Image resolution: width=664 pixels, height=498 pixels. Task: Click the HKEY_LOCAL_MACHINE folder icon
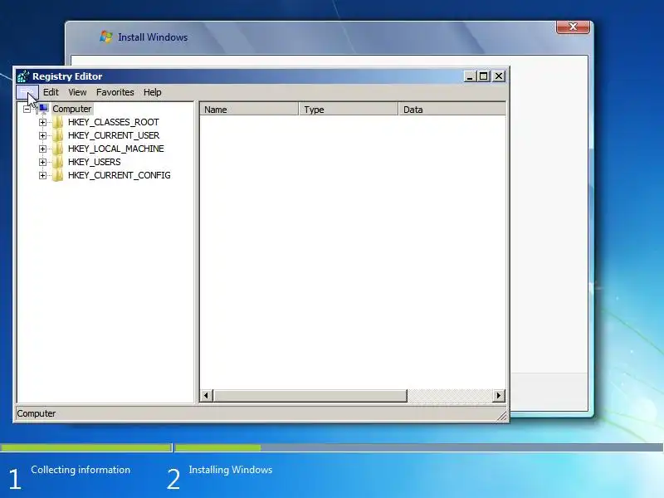pyautogui.click(x=58, y=149)
